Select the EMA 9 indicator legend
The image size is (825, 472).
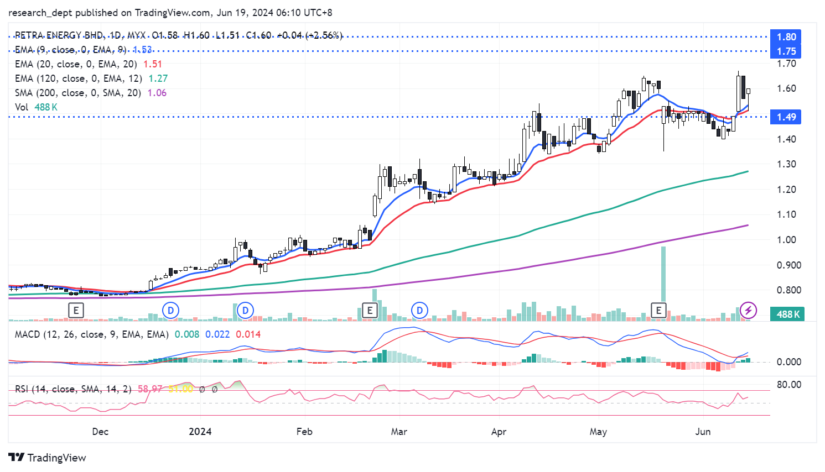click(71, 50)
